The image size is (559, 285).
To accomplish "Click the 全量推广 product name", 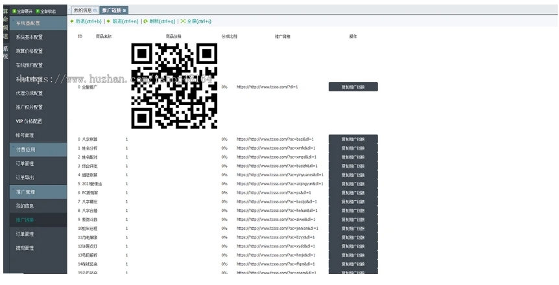I will [89, 87].
